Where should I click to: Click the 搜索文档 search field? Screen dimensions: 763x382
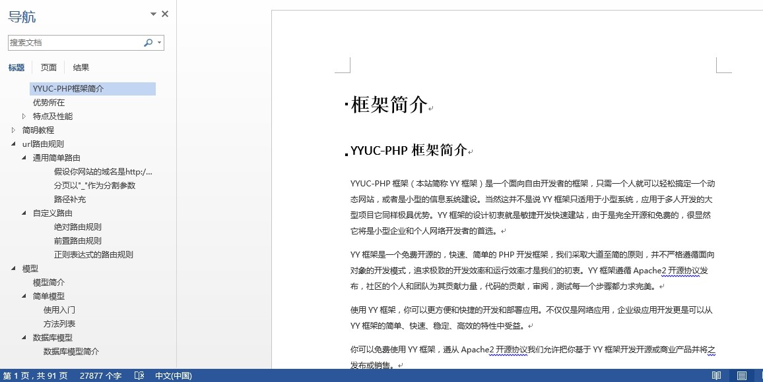click(75, 43)
